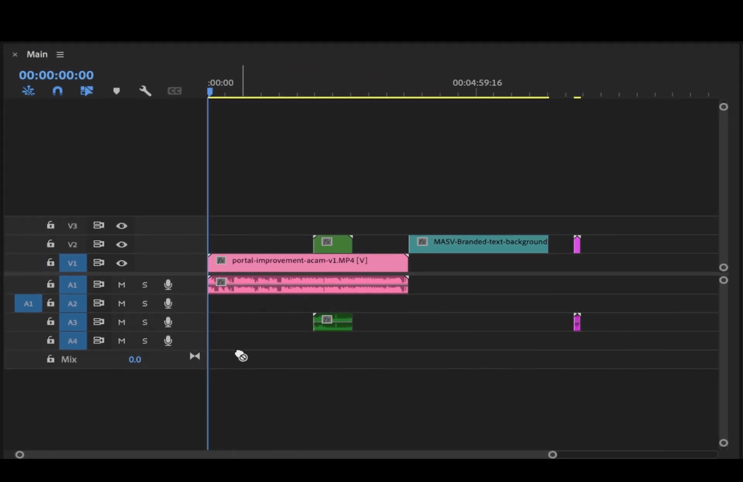Enable voice-over record on A4

point(168,340)
